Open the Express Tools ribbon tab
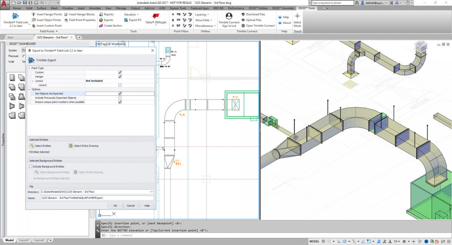452x245 pixels. [x=178, y=8]
